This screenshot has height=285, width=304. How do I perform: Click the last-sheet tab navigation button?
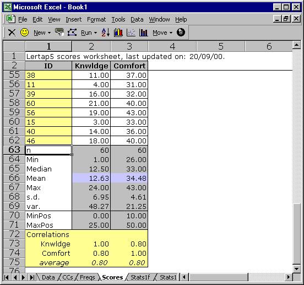pyautogui.click(x=32, y=277)
